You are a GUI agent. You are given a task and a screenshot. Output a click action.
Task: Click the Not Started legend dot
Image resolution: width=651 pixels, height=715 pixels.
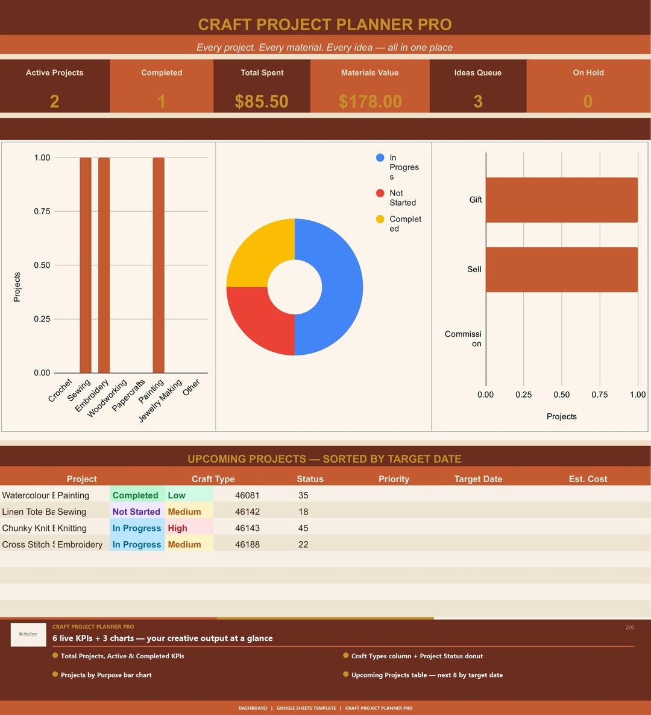pos(380,193)
